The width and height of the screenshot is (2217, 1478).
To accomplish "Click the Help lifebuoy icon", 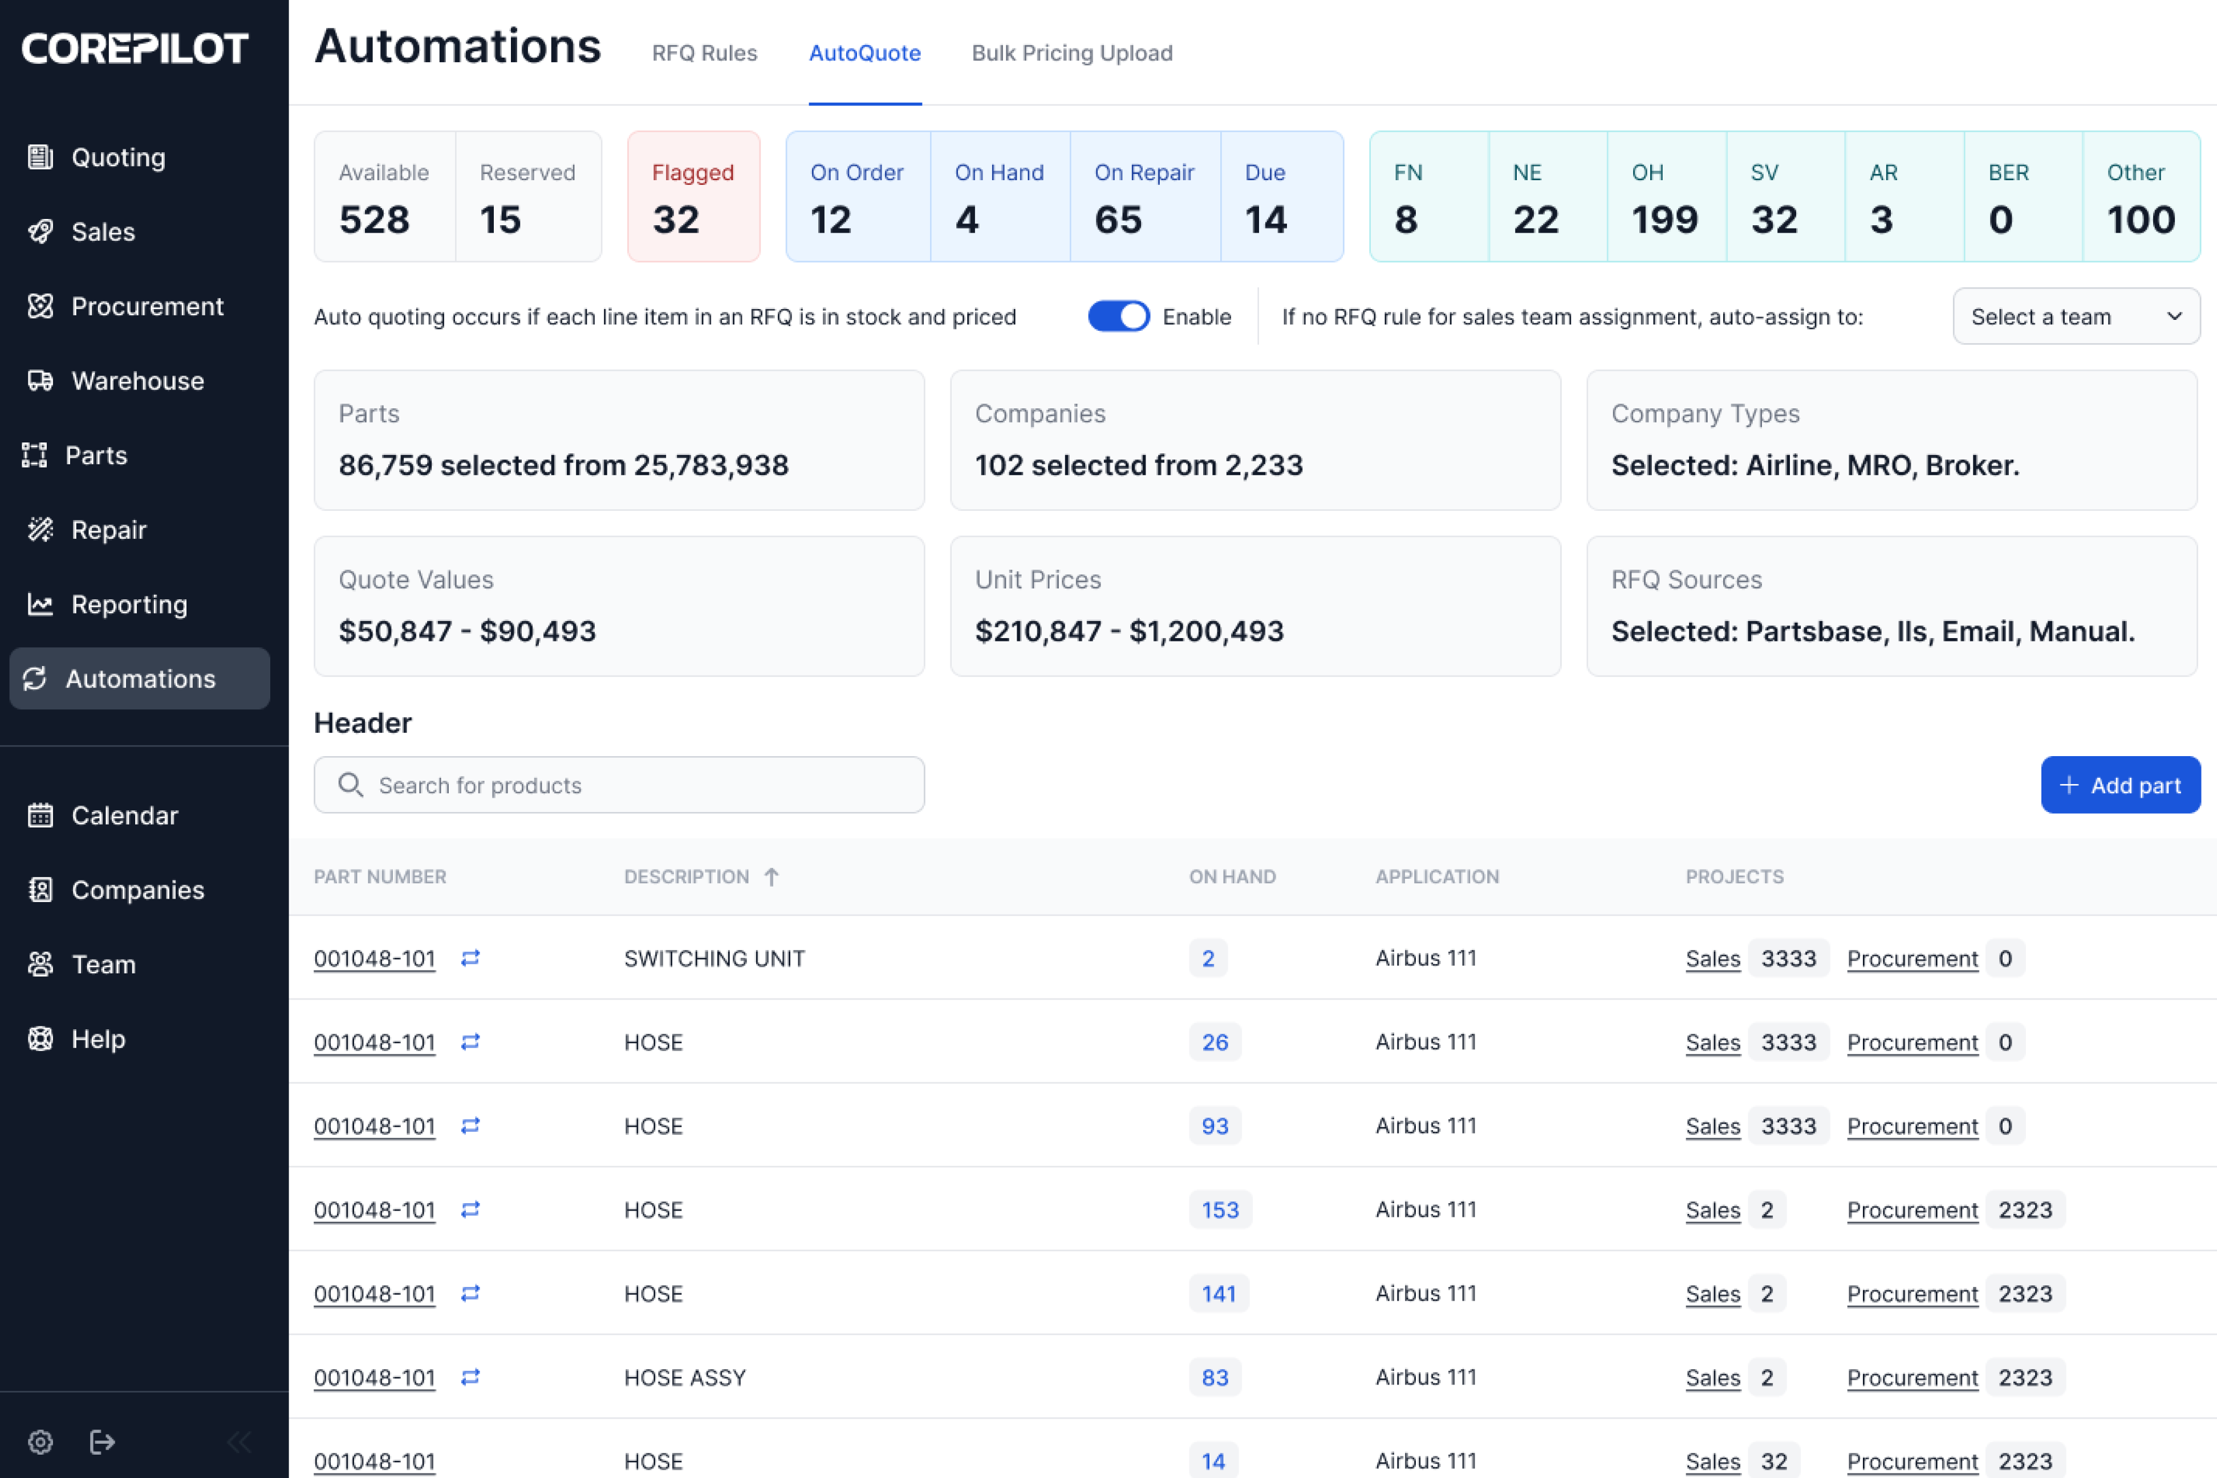I will pos(40,1039).
